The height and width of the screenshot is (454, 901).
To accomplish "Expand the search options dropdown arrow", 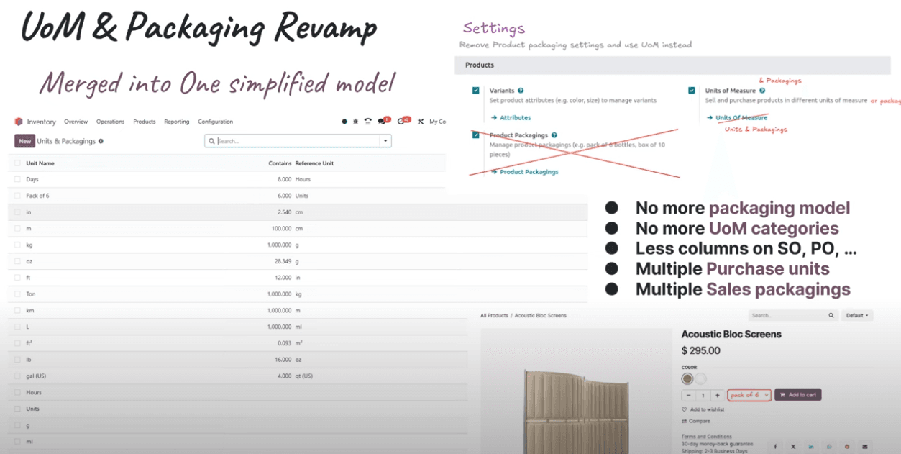I will [385, 141].
